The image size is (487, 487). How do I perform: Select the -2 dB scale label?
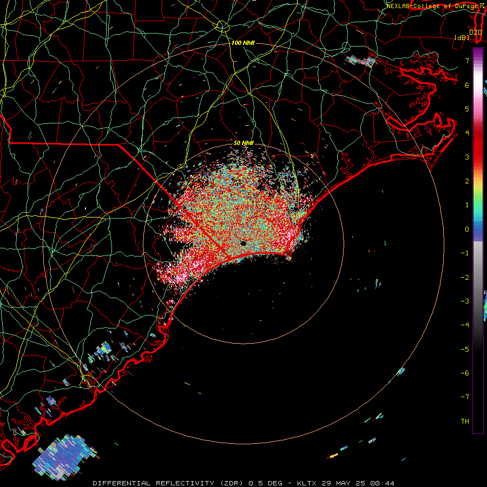click(x=465, y=278)
